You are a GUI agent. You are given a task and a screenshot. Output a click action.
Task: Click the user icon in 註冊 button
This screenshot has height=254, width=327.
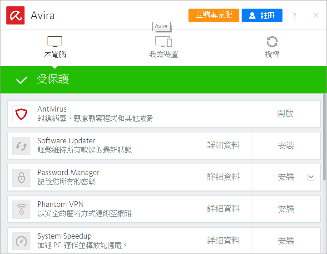pyautogui.click(x=252, y=15)
